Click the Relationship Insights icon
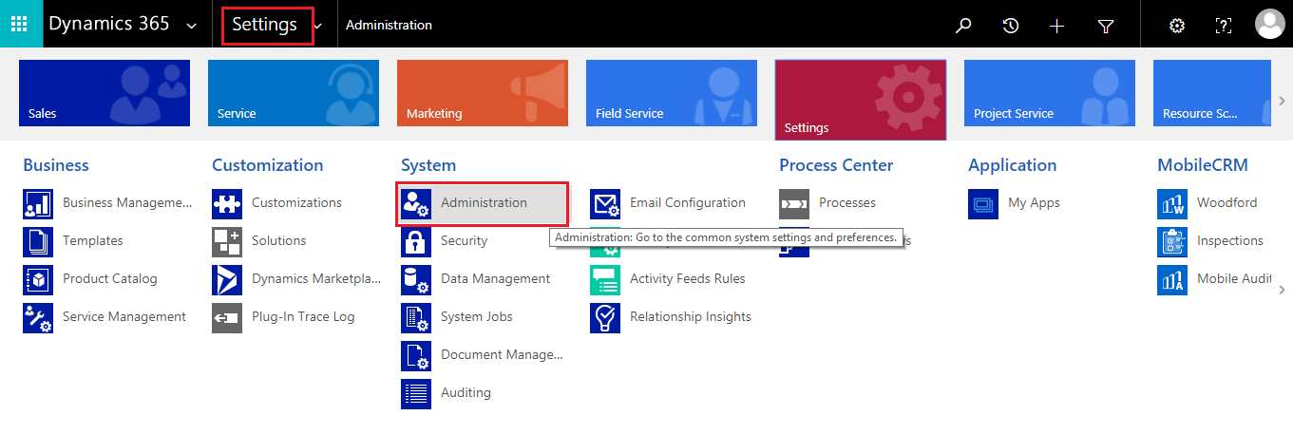Image resolution: width=1293 pixels, height=434 pixels. (x=605, y=317)
